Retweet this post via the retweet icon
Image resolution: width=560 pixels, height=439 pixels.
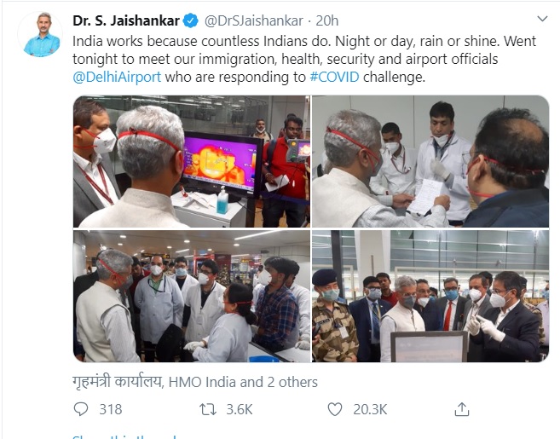coord(208,409)
